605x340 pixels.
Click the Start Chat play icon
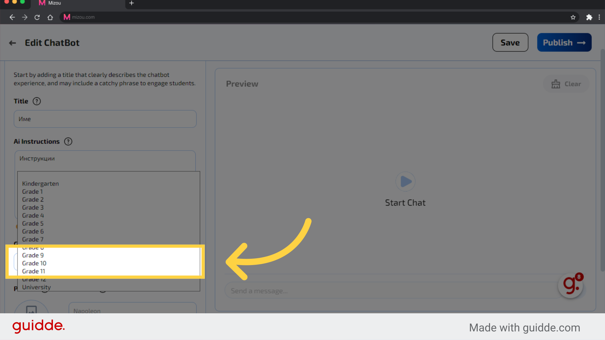tap(405, 182)
